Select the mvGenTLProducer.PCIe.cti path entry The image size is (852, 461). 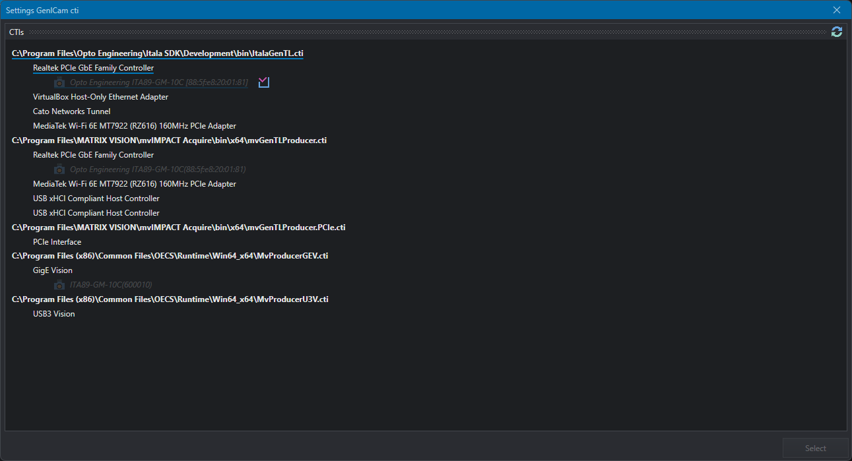[178, 228]
